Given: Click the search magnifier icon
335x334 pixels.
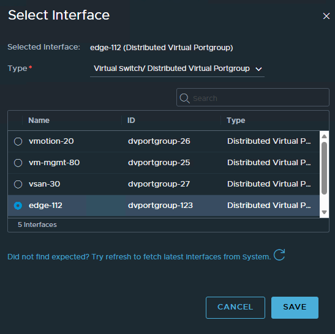Looking at the screenshot, I should 184,98.
